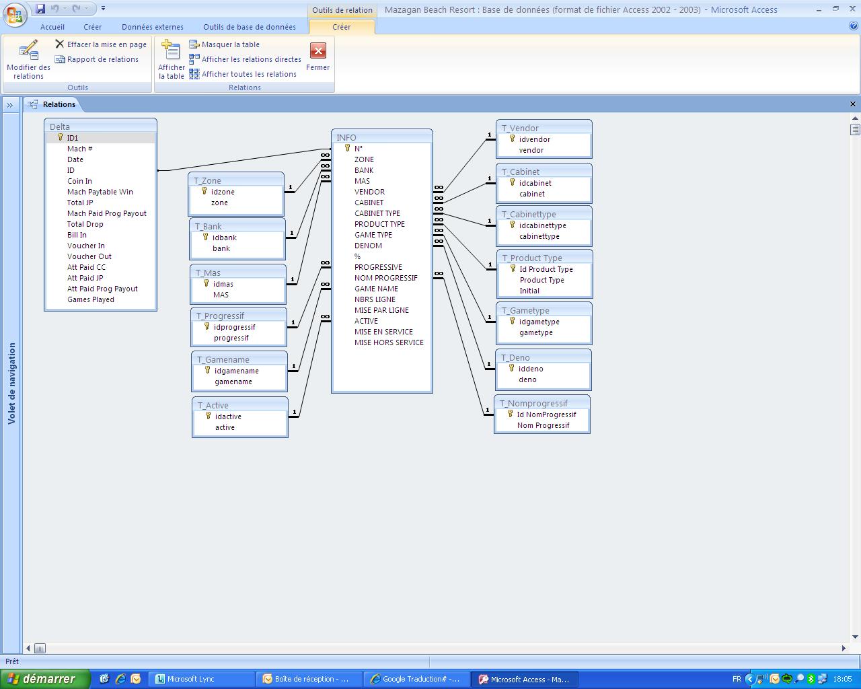
Task: Click the Undo icon in quick access toolbar
Action: click(55, 9)
